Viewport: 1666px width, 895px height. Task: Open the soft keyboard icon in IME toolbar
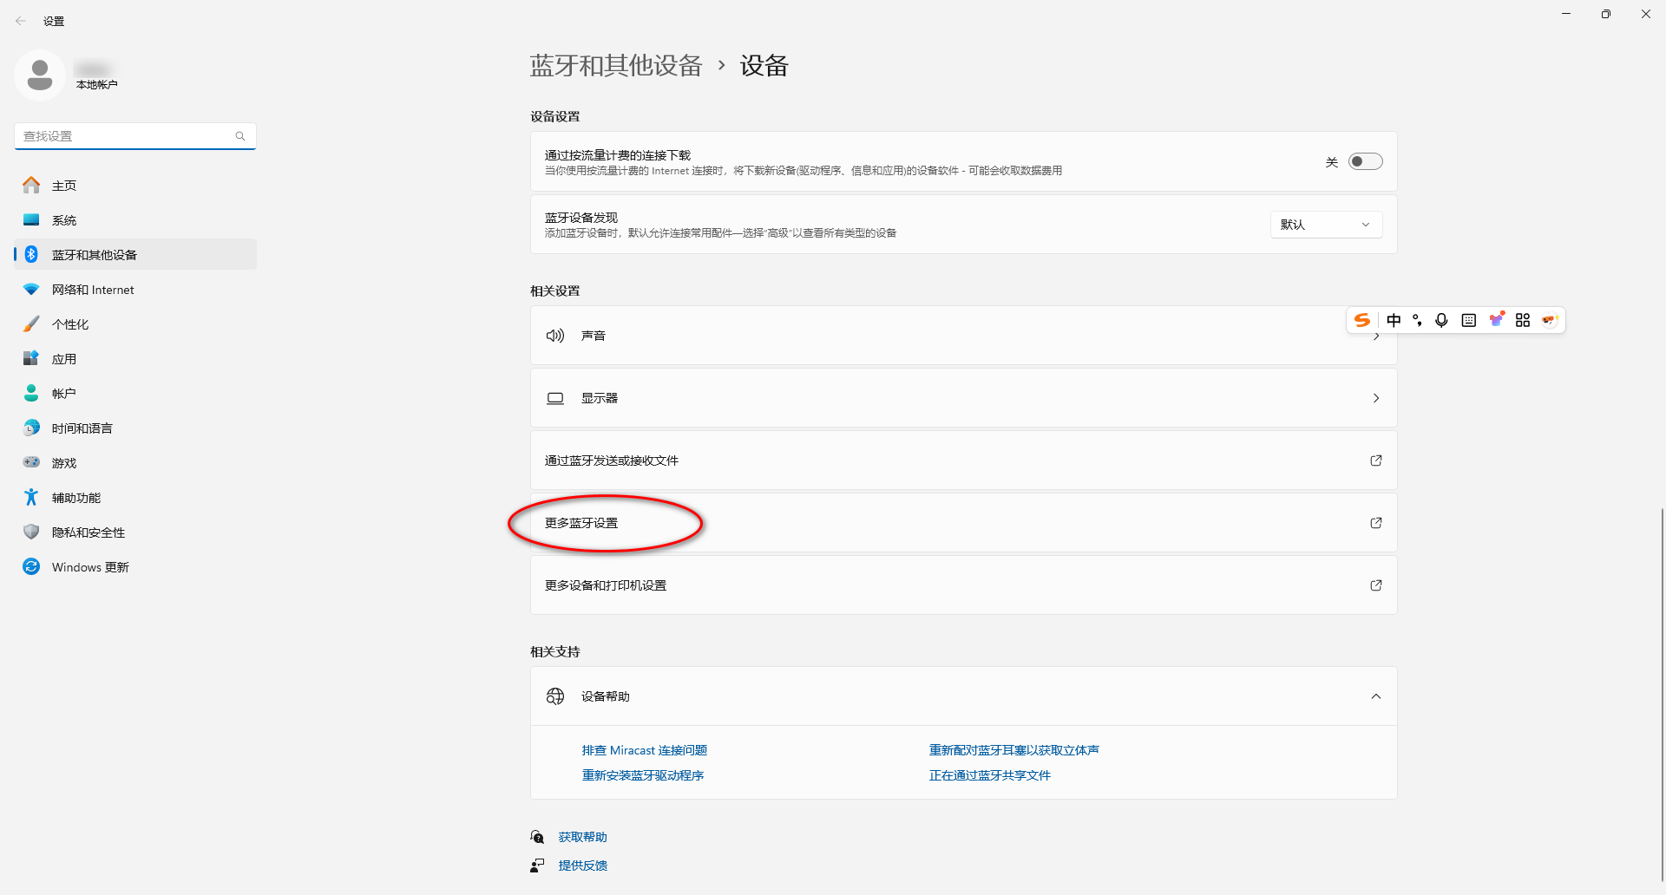[1468, 320]
